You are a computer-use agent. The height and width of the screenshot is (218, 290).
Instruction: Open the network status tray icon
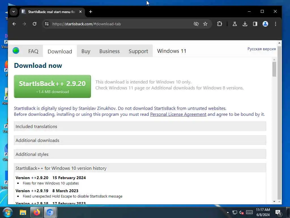[x=235, y=212]
